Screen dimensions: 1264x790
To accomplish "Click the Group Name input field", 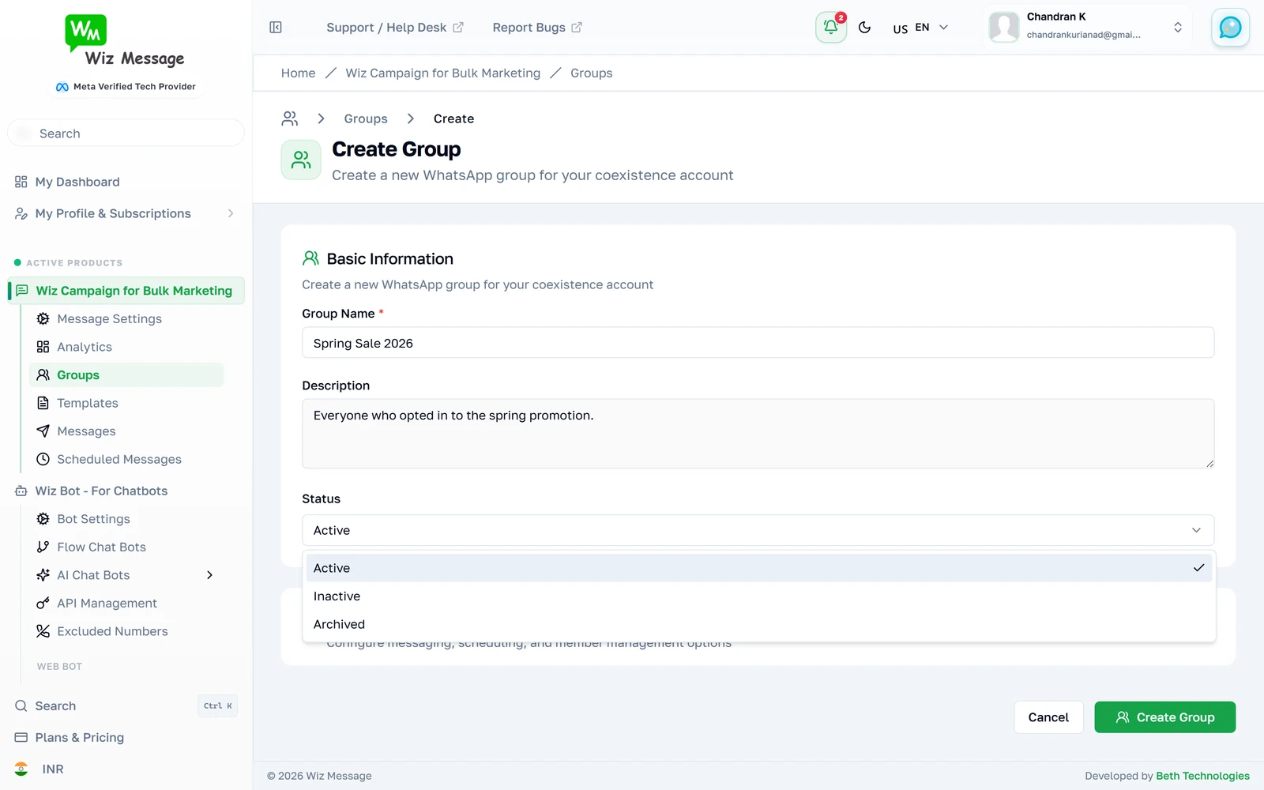I will click(x=758, y=343).
